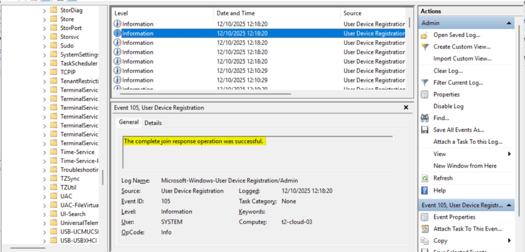Expand the TaskScheduler folder node
Screen dimensions: 525x252
[45, 63]
